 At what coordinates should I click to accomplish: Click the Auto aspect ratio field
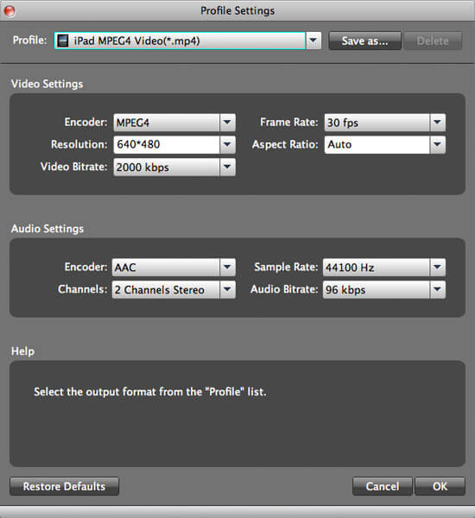377,145
